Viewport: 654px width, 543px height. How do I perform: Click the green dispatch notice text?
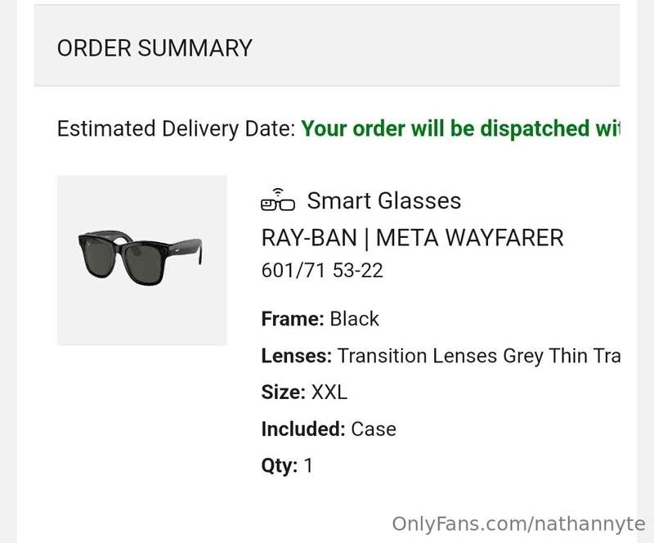point(460,128)
